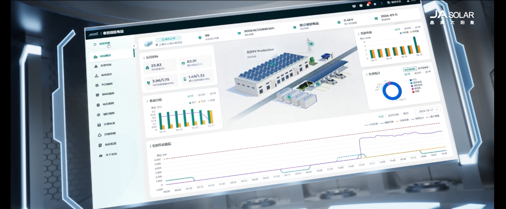Open the 关于电站 sidebar entry
This screenshot has width=506, height=209.
coord(108,155)
